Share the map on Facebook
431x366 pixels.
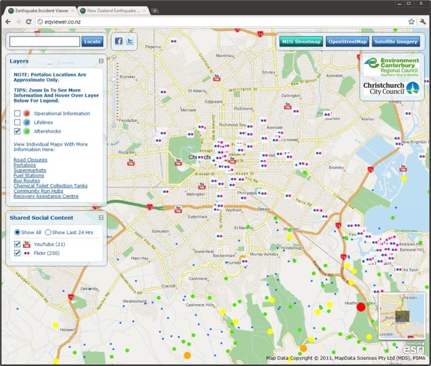tap(119, 41)
